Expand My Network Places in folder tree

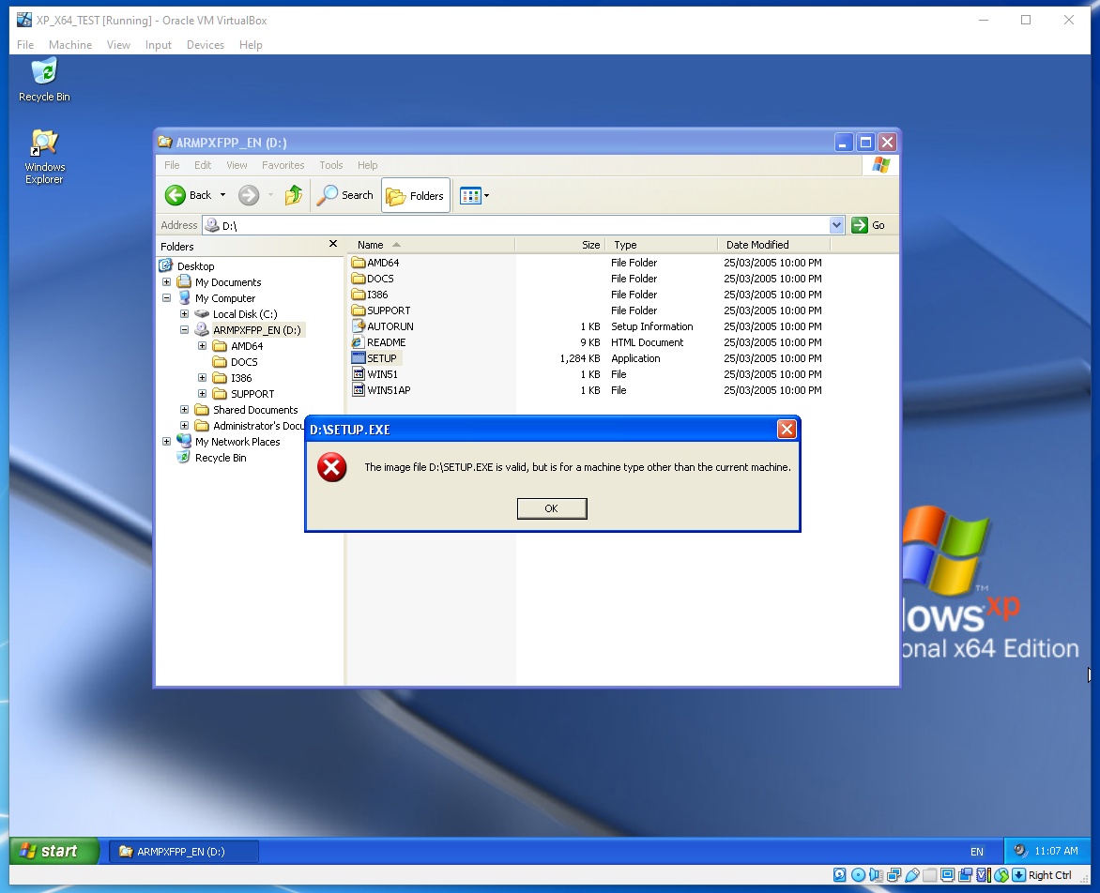coord(166,442)
